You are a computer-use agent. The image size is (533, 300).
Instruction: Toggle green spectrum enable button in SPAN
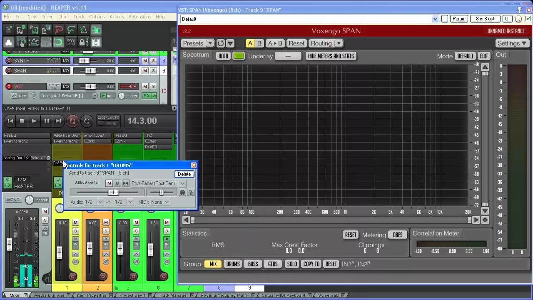[239, 56]
